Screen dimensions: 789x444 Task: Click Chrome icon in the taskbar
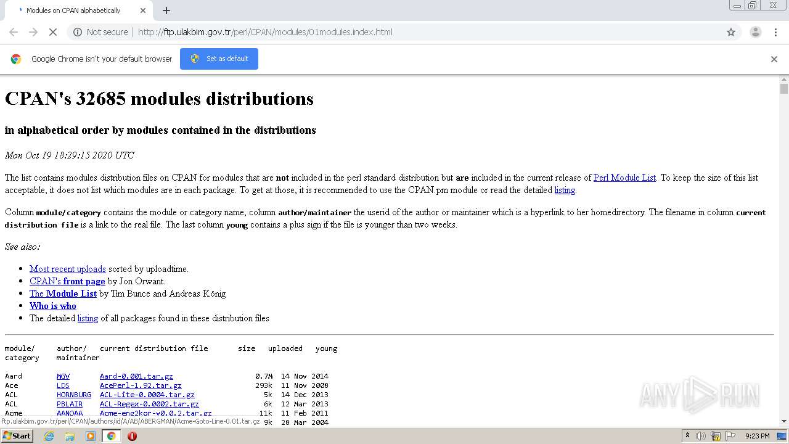(111, 436)
